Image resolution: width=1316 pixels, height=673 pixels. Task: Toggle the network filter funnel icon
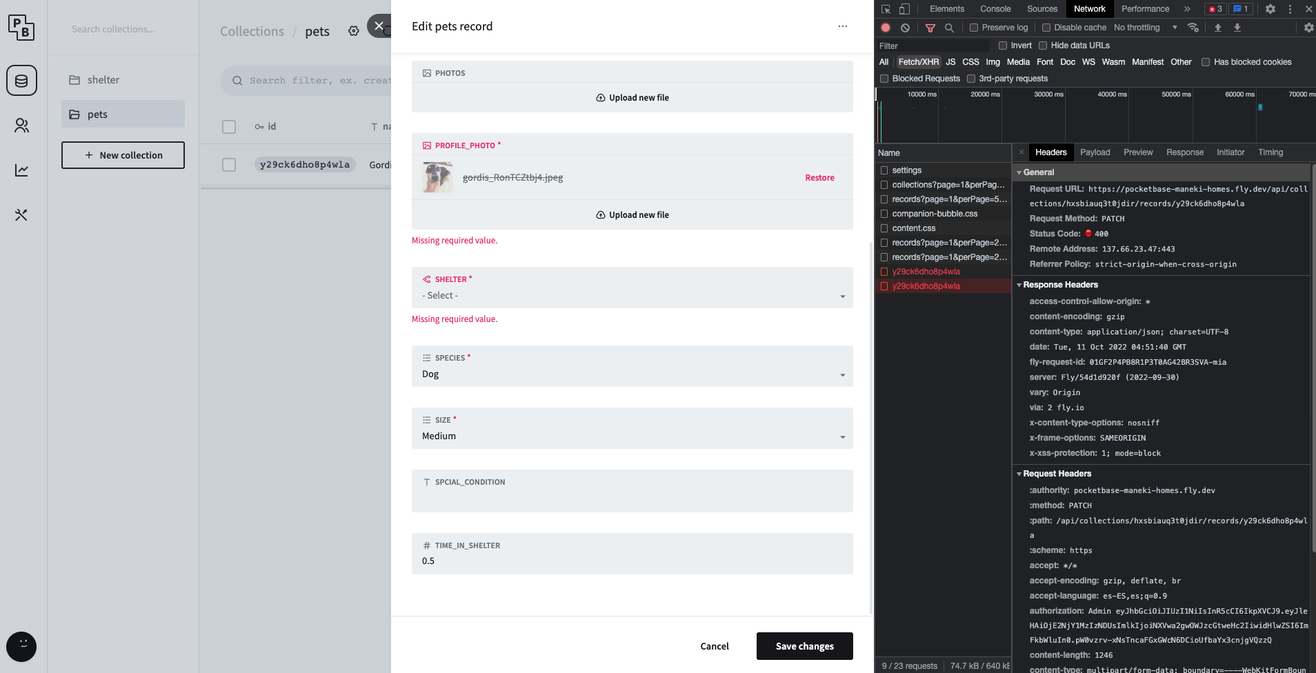coord(930,28)
